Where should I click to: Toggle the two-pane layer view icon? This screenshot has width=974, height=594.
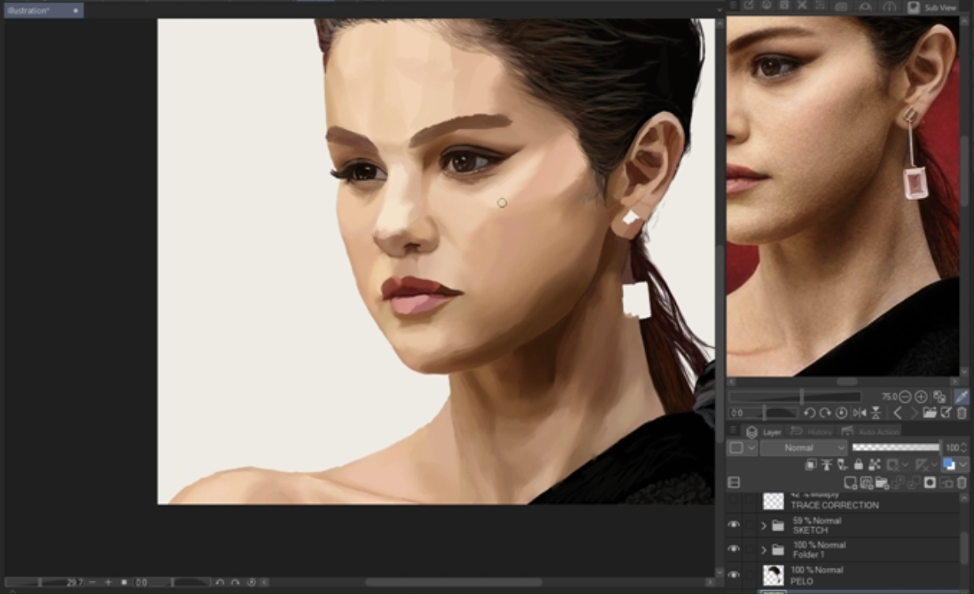[734, 483]
